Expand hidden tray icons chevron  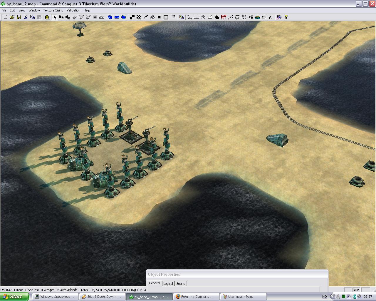click(x=333, y=297)
